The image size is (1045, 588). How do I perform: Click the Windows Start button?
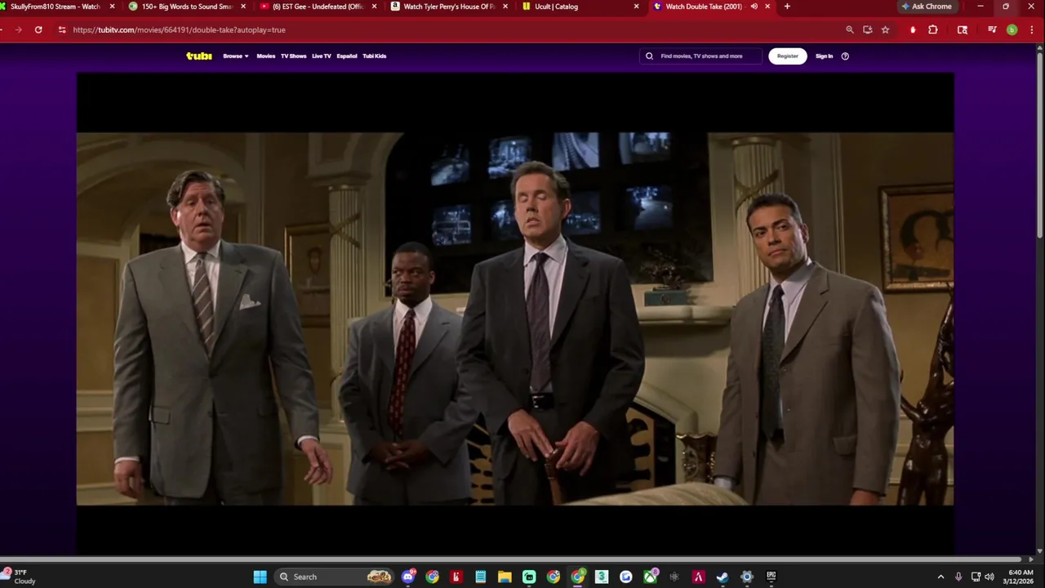click(260, 577)
